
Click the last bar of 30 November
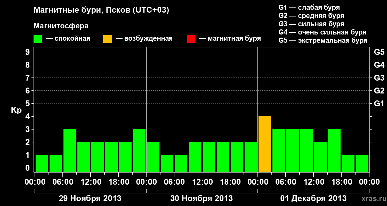pos(251,157)
